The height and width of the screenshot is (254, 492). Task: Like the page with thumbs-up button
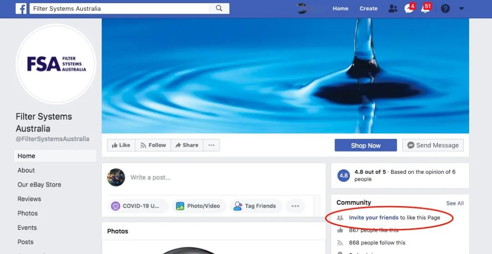pyautogui.click(x=121, y=145)
